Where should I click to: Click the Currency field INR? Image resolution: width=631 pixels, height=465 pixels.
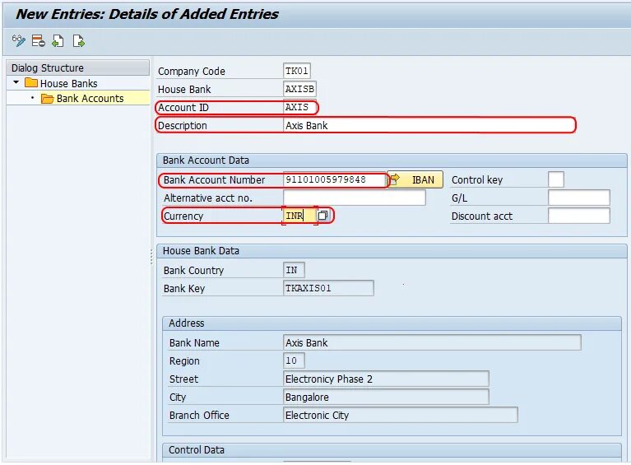point(299,216)
